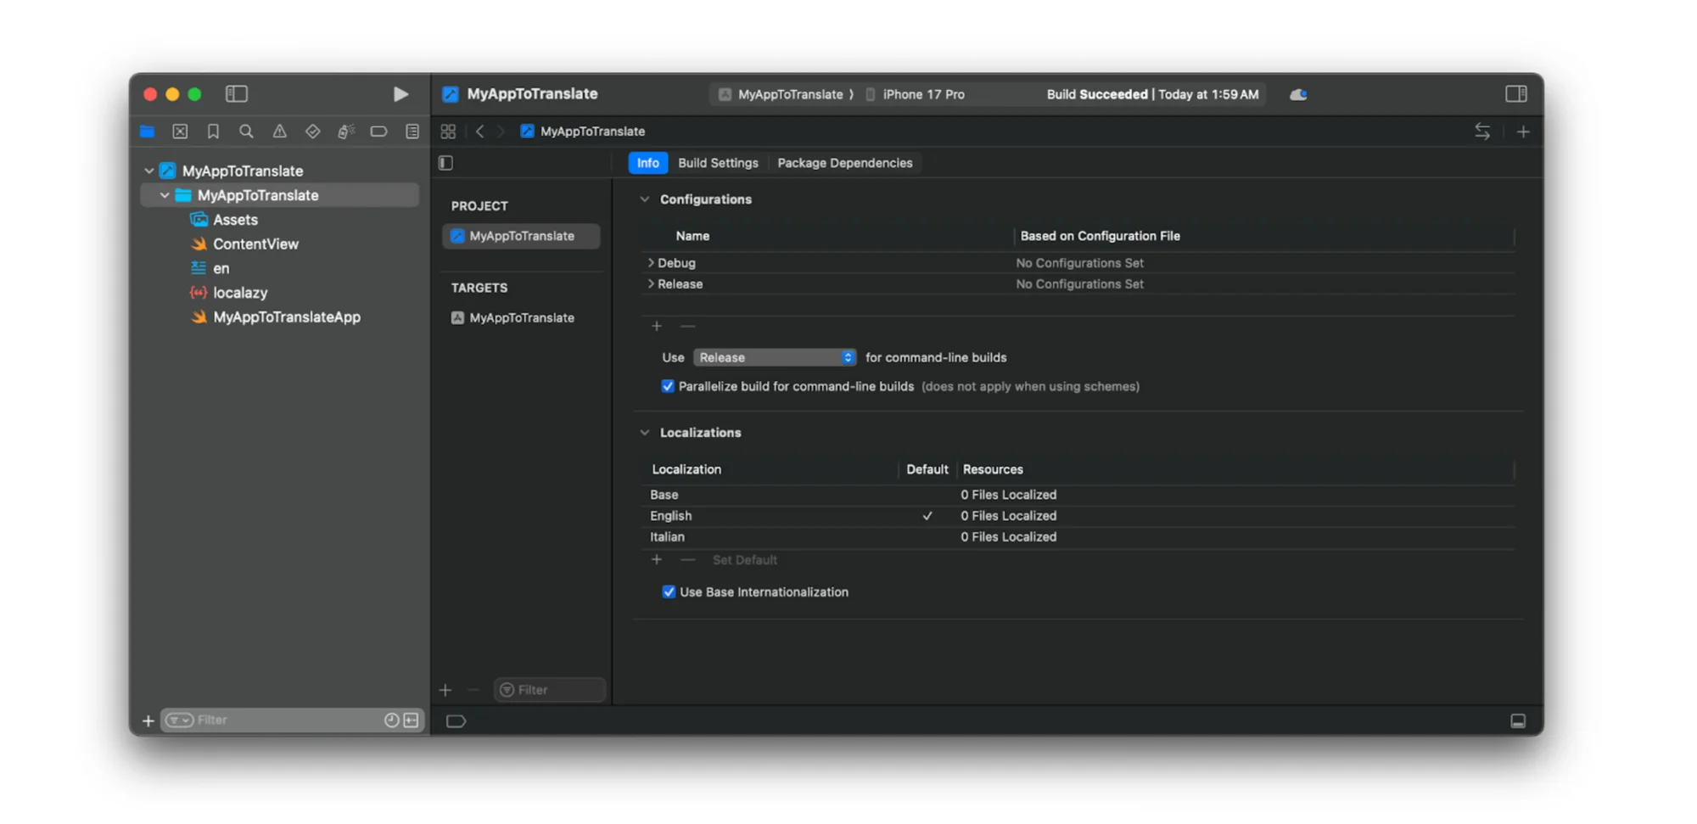The height and width of the screenshot is (824, 1697).
Task: Open the Release configuration dropdown
Action: pyautogui.click(x=774, y=357)
